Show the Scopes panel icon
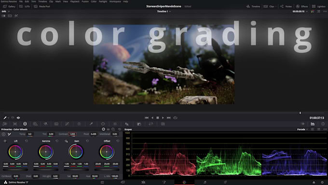The width and height of the screenshot is (328, 185). click(x=313, y=124)
